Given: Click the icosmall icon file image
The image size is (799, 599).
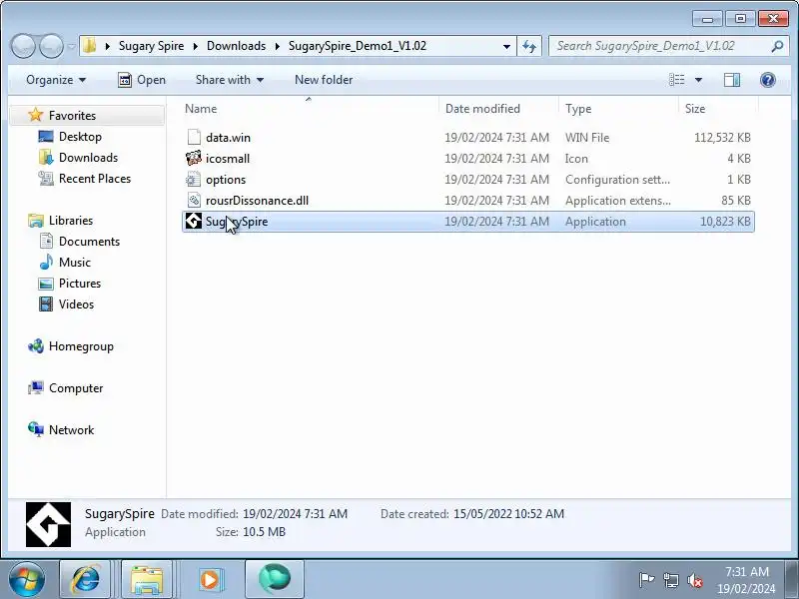Looking at the screenshot, I should [x=194, y=159].
